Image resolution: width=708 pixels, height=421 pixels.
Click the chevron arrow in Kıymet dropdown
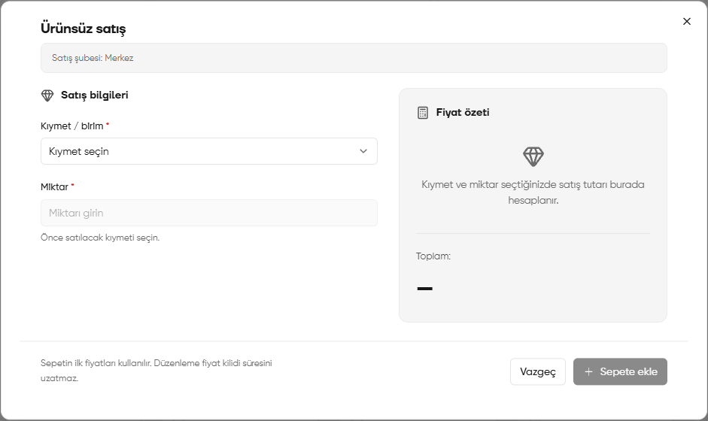coord(363,151)
